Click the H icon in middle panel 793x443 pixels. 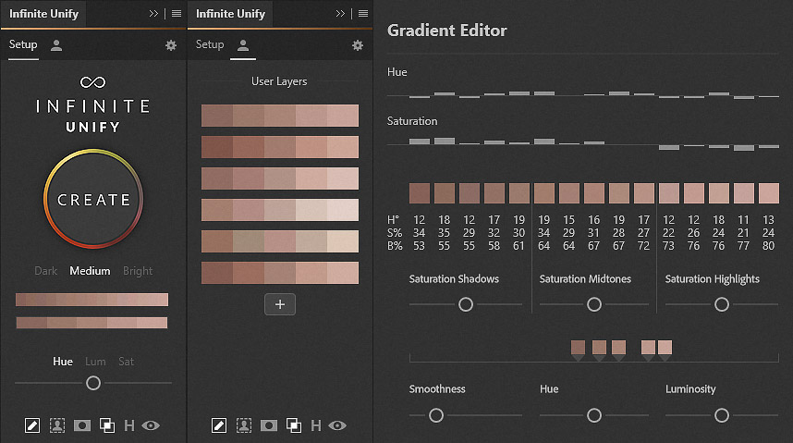pos(316,425)
